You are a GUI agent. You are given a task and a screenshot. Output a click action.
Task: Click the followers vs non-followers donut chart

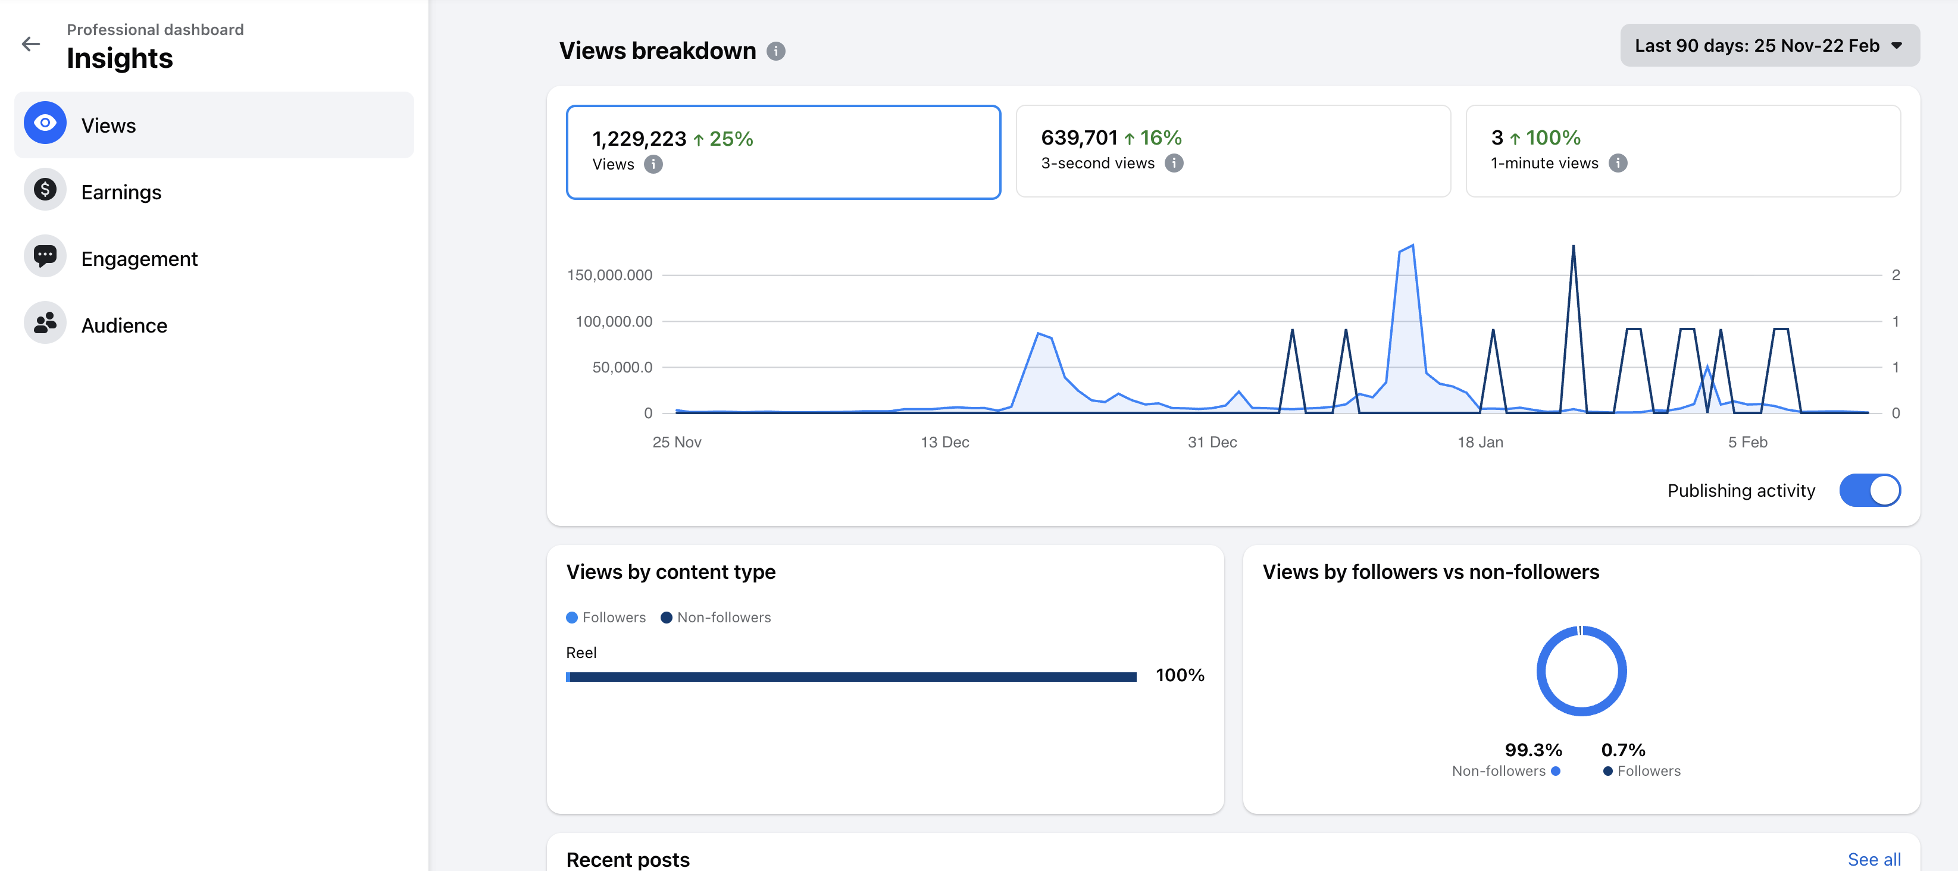(x=1581, y=671)
